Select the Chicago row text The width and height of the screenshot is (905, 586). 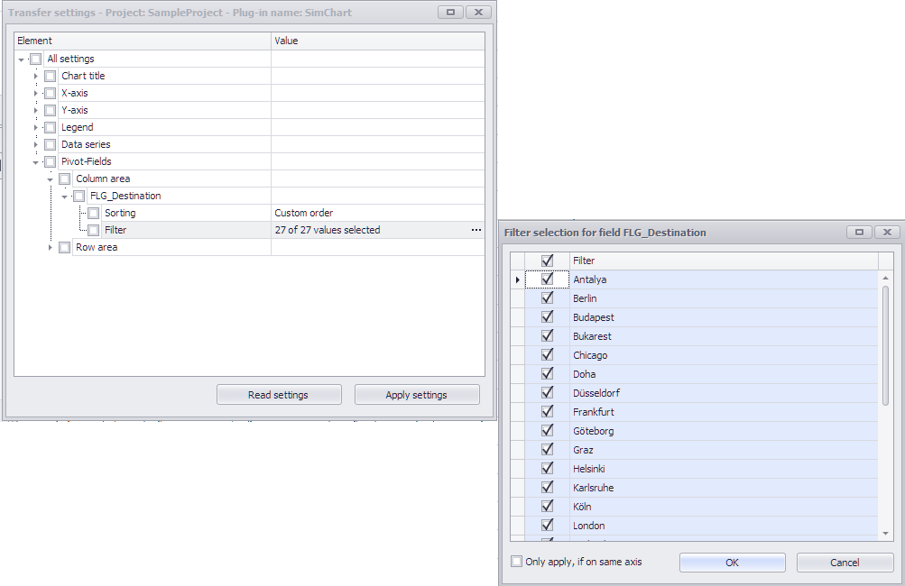point(590,355)
